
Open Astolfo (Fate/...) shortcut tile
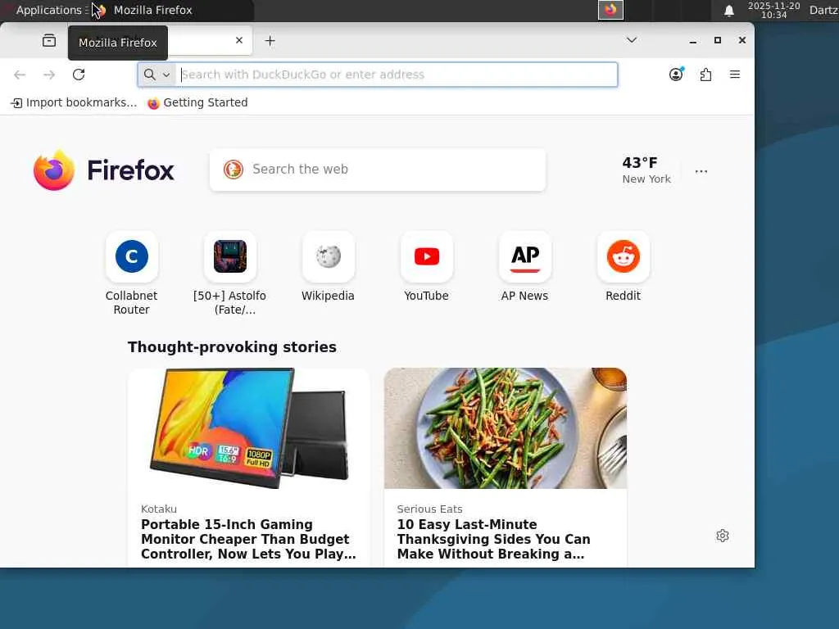[230, 273]
